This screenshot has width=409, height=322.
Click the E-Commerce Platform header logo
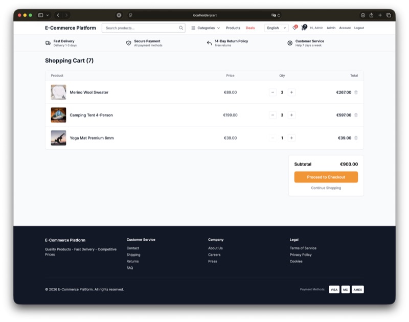tap(71, 28)
